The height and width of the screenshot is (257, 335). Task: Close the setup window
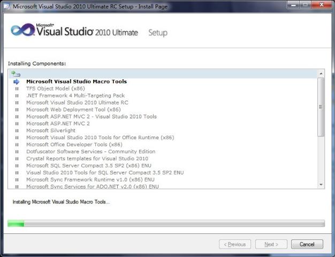[x=322, y=4]
